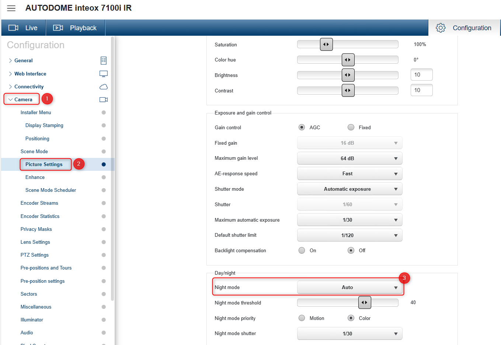The image size is (501, 345).
Task: Click the Configuration gear icon
Action: pyautogui.click(x=441, y=28)
